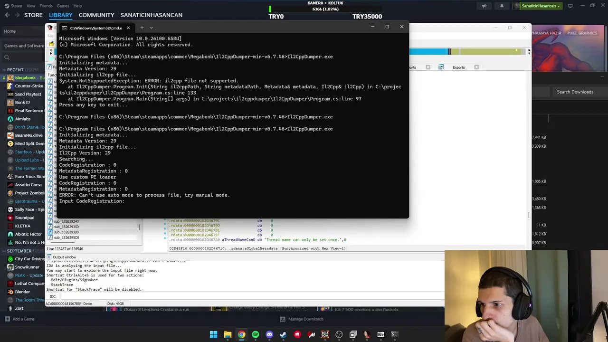Click Steam's forward navigation arrow
The width and height of the screenshot is (608, 342).
click(17, 15)
